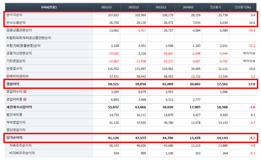Click the 위험회피회계파생상품관련손익 row label
Screen dimensions: 261x160
click(29, 38)
